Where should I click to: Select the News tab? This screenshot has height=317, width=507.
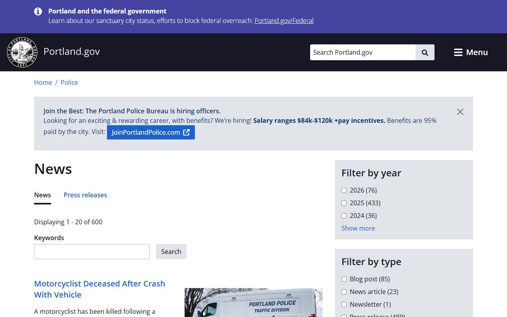[42, 195]
